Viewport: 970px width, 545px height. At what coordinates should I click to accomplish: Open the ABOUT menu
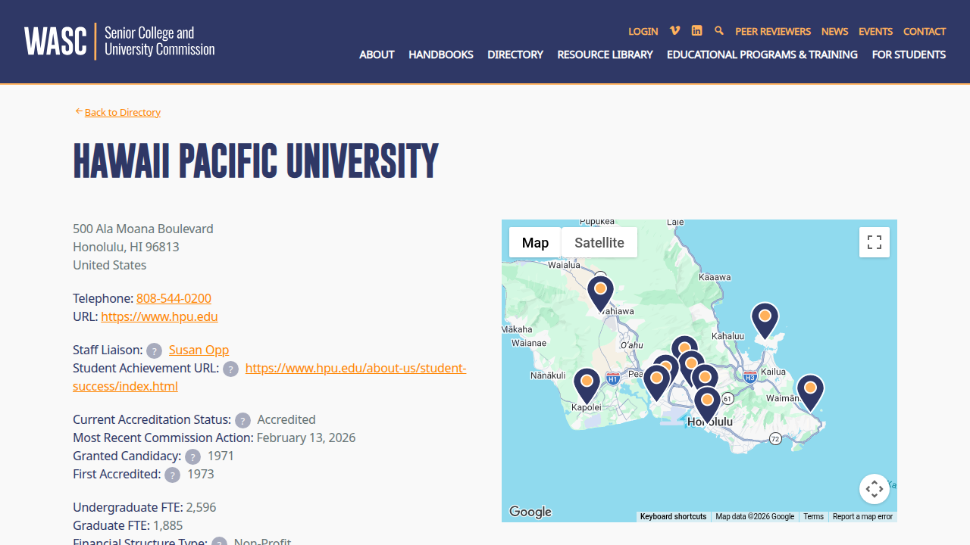tap(377, 54)
